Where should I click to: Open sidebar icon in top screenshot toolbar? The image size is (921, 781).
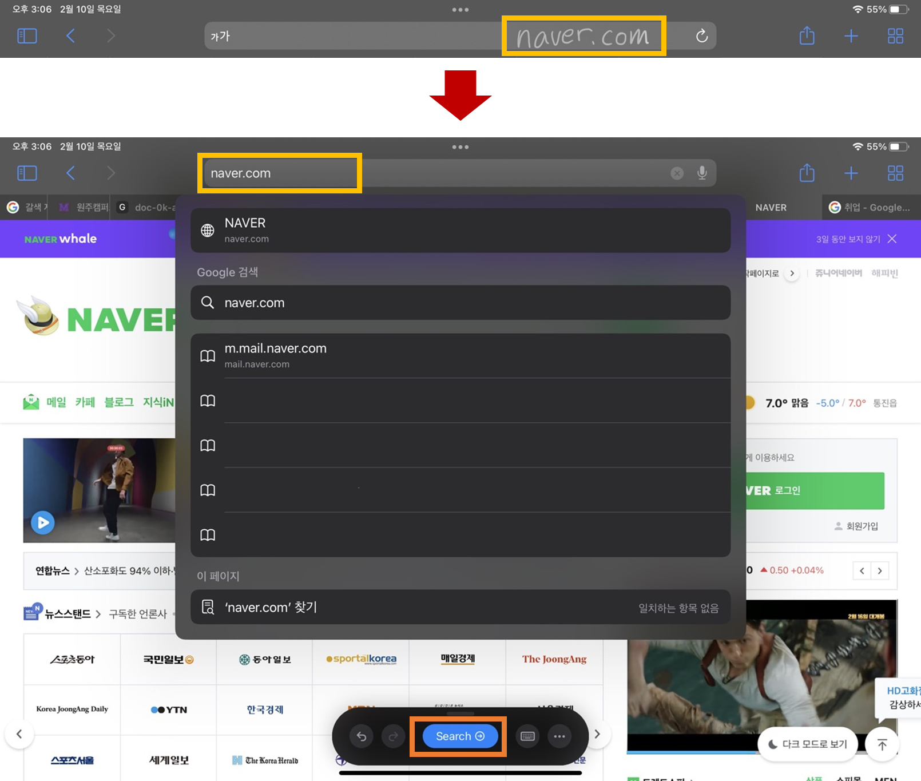point(27,36)
